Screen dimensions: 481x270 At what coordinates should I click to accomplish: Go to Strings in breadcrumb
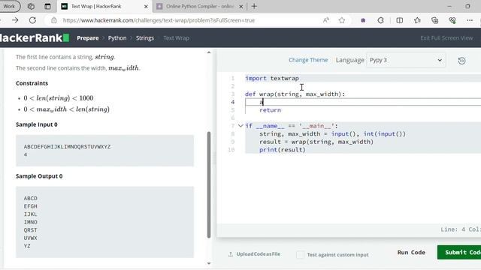(x=145, y=38)
